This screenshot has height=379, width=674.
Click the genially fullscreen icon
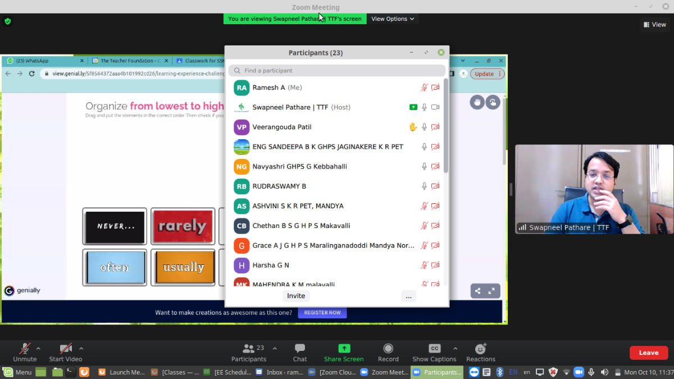491,291
